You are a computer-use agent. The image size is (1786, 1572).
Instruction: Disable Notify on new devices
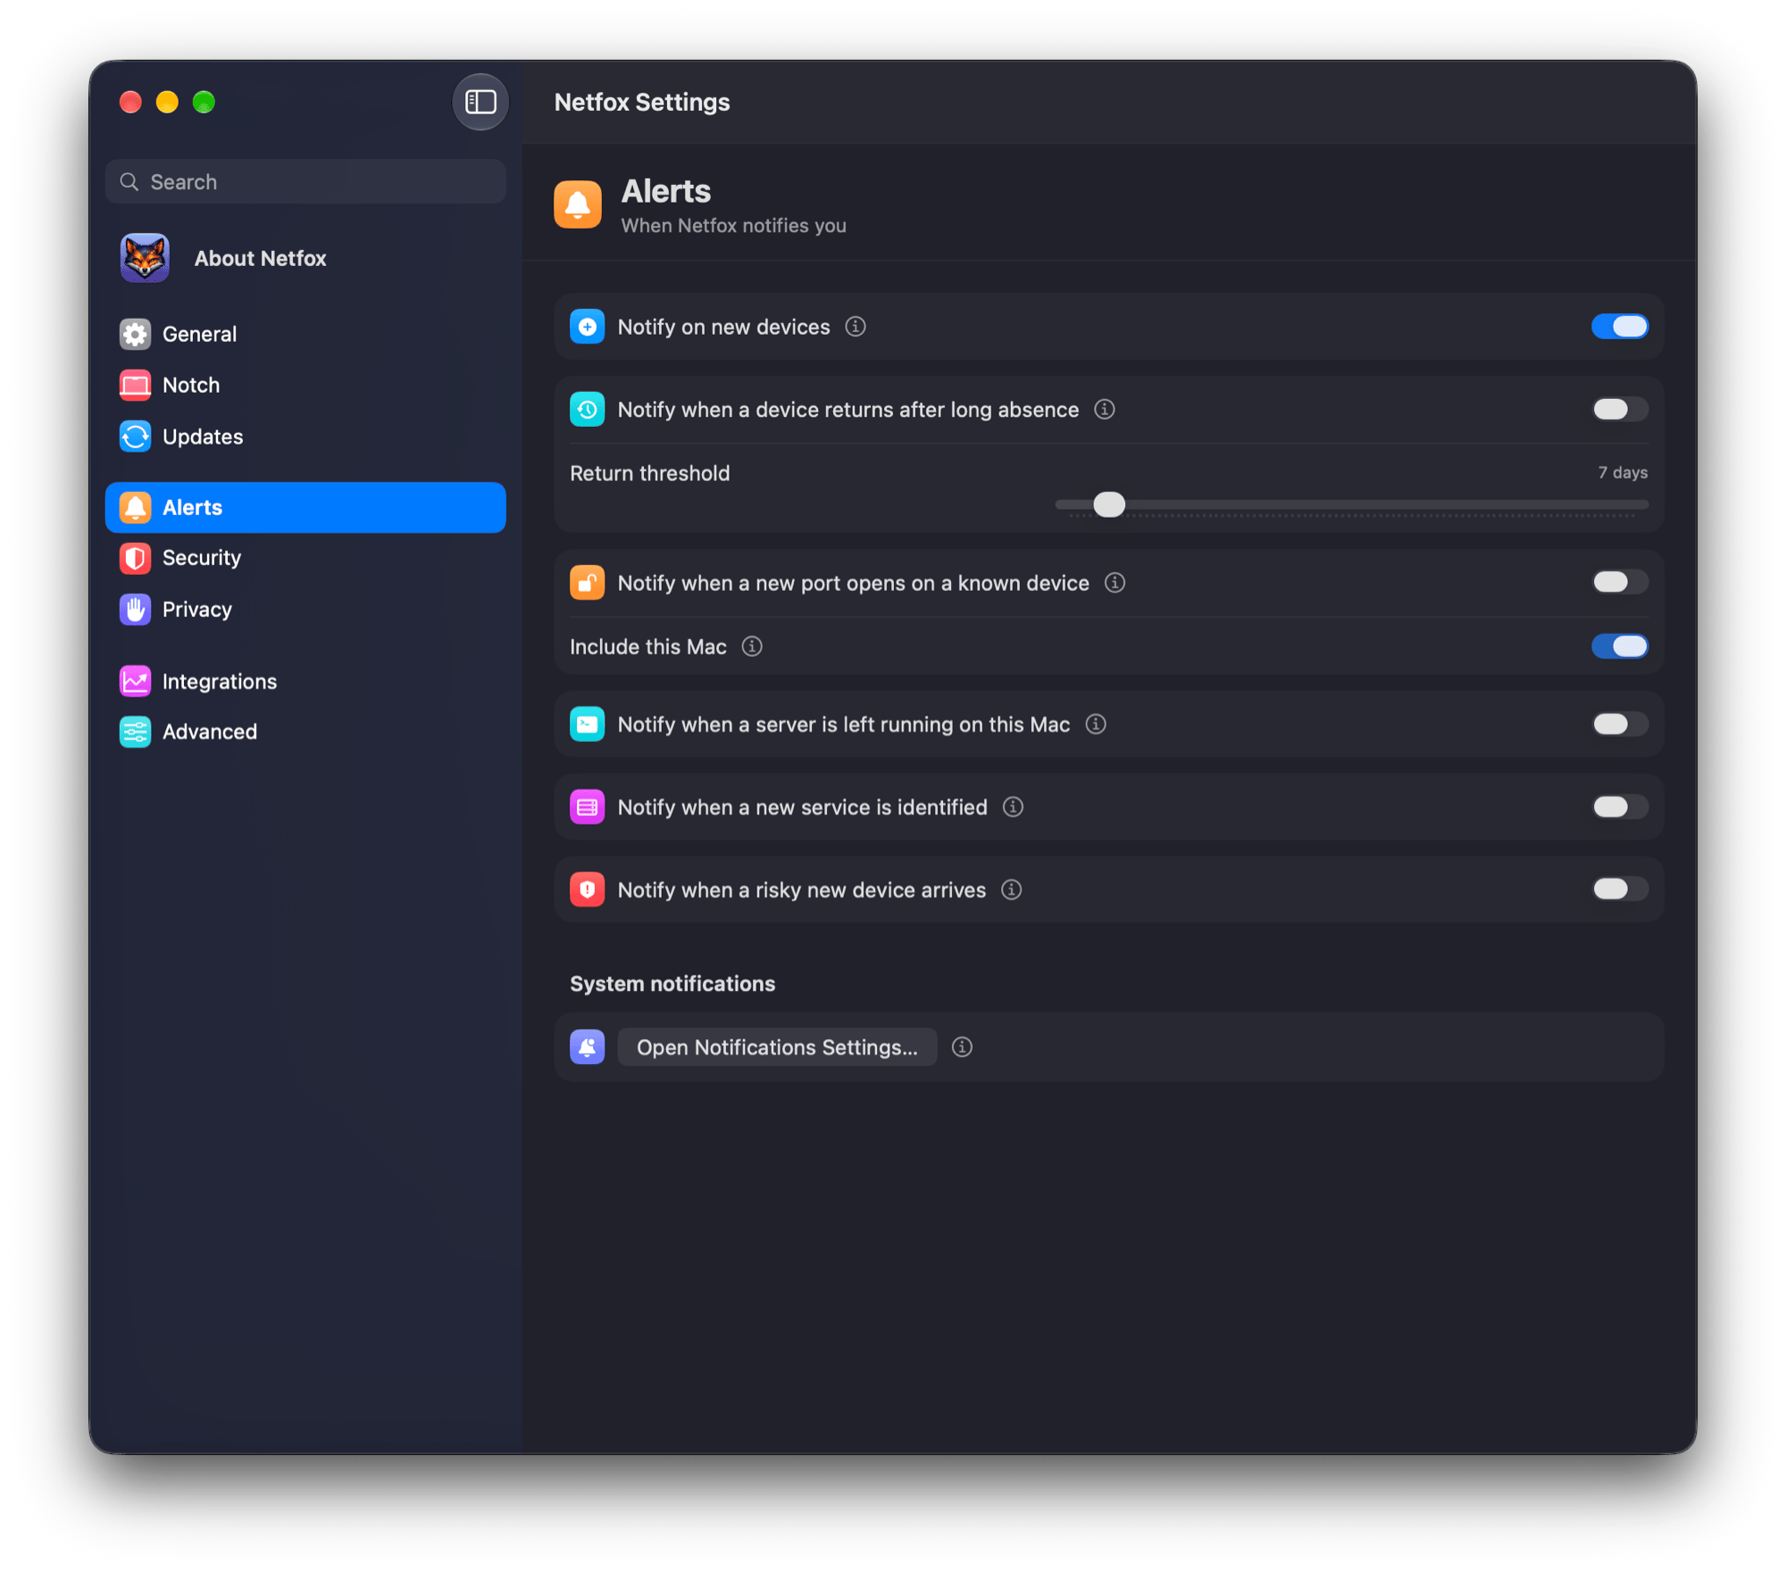(x=1620, y=327)
